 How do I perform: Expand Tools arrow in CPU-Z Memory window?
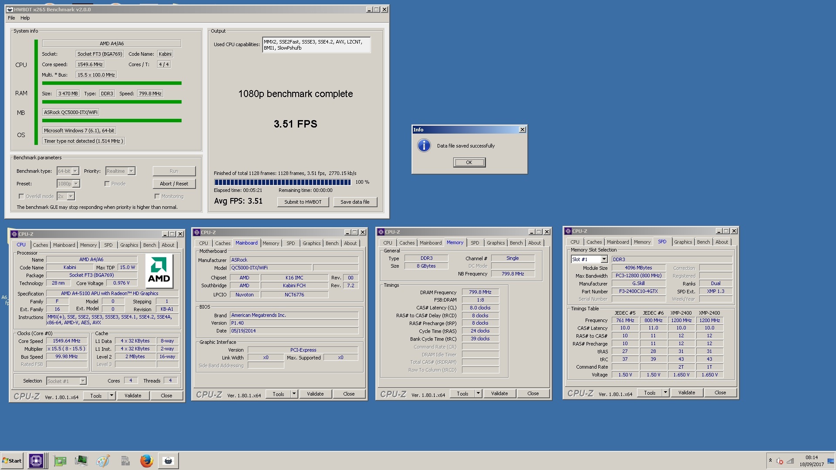pos(478,393)
